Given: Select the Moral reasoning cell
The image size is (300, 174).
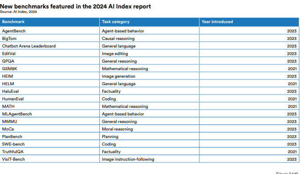Looking at the screenshot, I should point(149,129).
